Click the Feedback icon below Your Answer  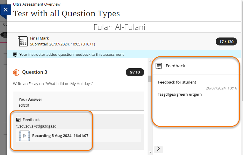[18, 120]
